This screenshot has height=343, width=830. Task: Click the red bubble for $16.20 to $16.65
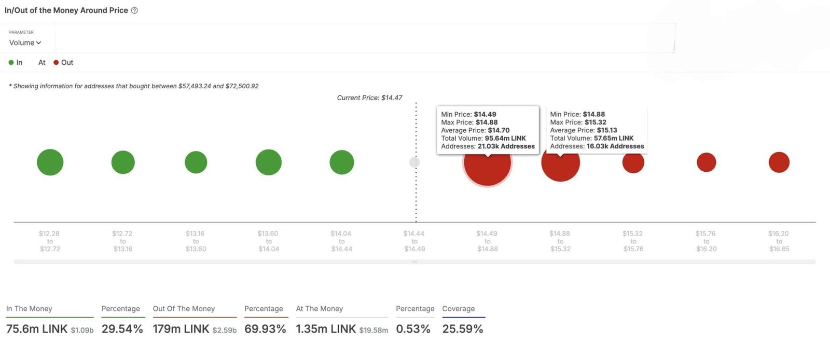[779, 162]
